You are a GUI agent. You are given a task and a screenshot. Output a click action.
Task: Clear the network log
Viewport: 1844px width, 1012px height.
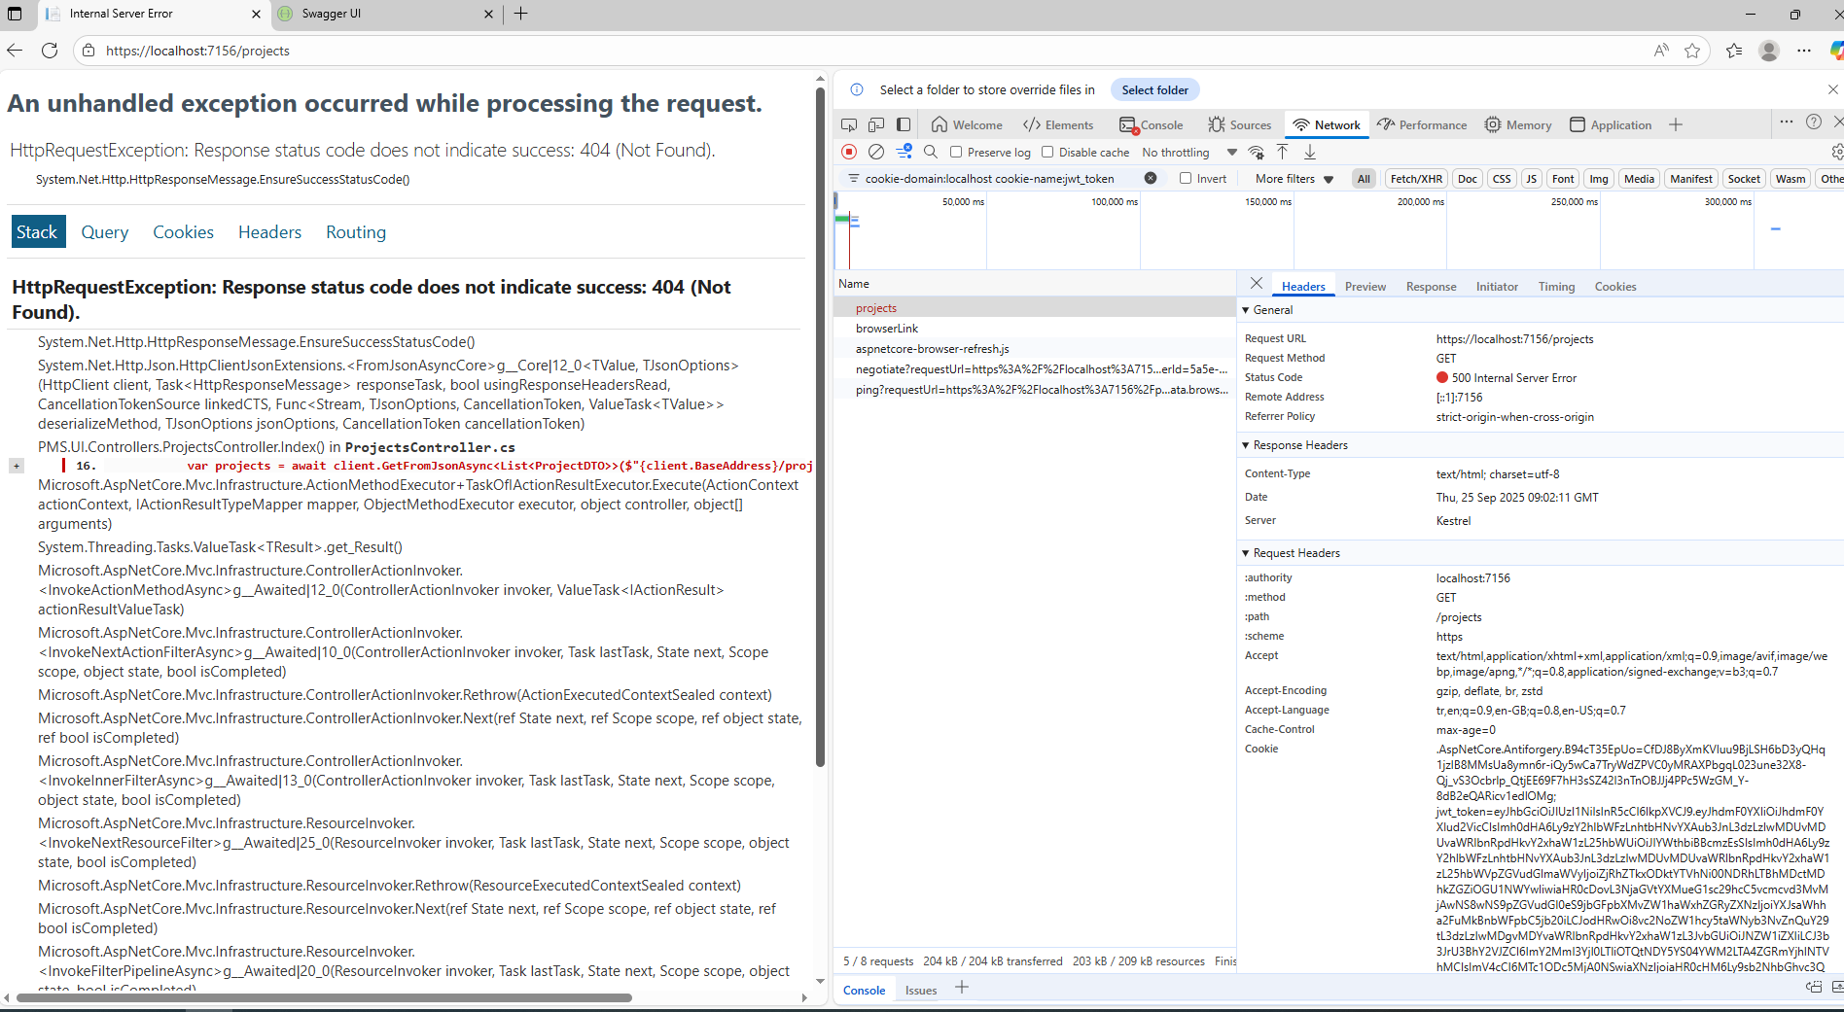(876, 152)
